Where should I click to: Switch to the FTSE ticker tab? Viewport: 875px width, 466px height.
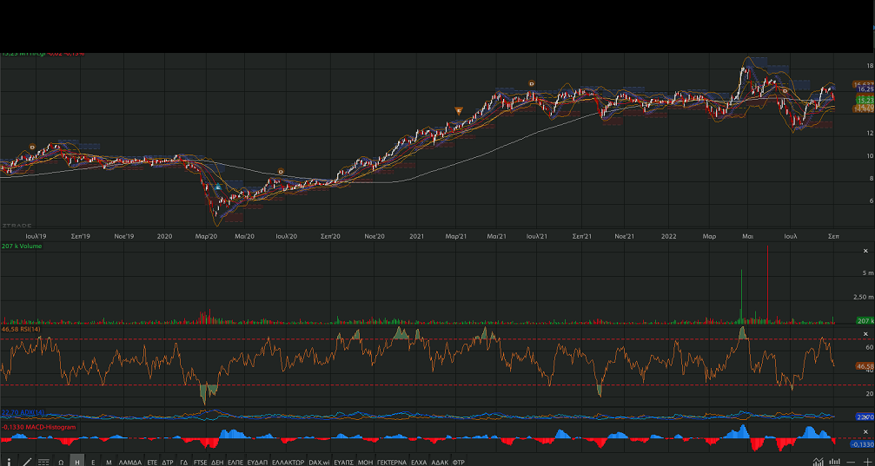pos(201,462)
